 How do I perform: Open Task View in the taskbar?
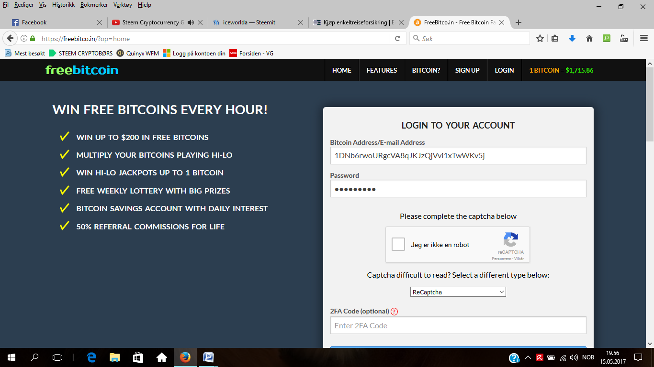pos(57,357)
